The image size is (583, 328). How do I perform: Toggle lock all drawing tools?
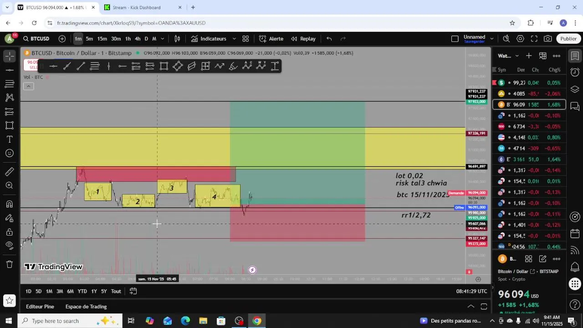point(9,232)
